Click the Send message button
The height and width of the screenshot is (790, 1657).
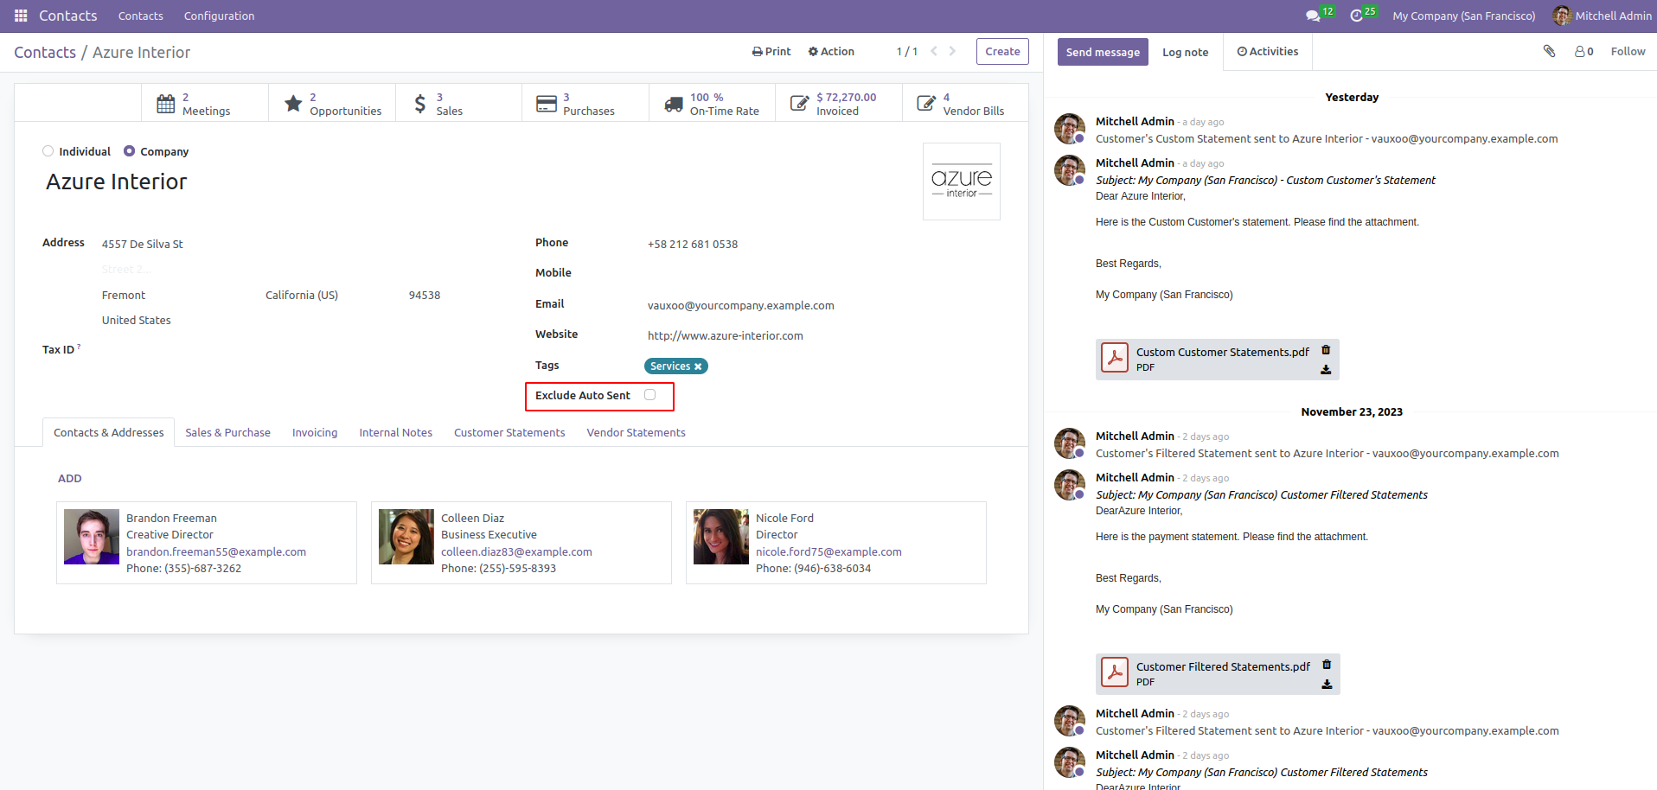click(x=1103, y=52)
